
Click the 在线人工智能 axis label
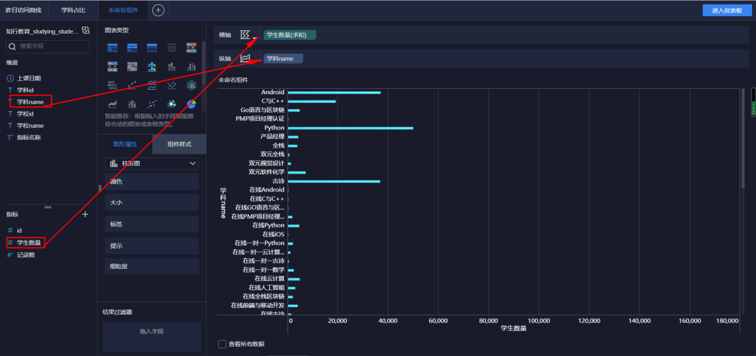tap(267, 288)
